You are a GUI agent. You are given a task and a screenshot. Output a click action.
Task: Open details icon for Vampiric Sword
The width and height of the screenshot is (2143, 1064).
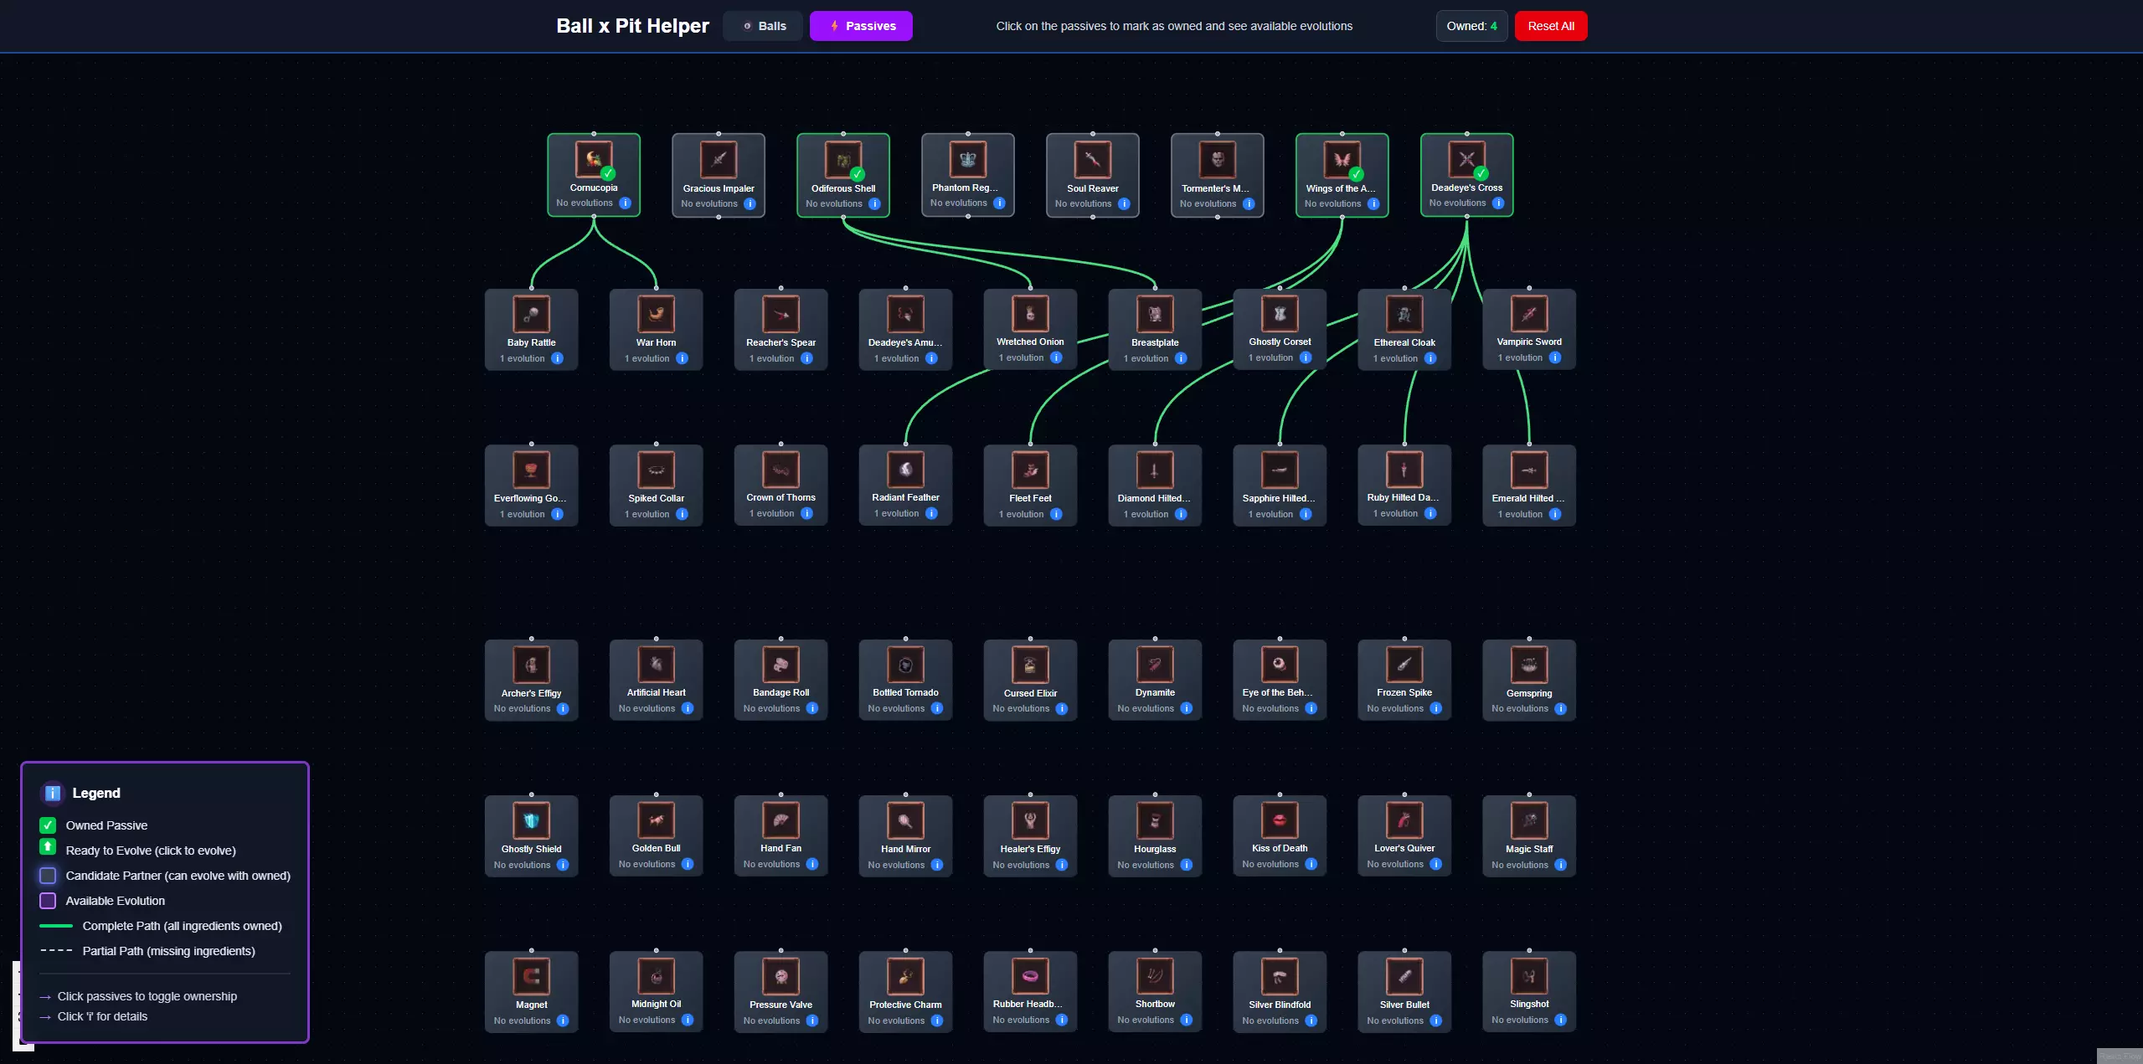1554,358
